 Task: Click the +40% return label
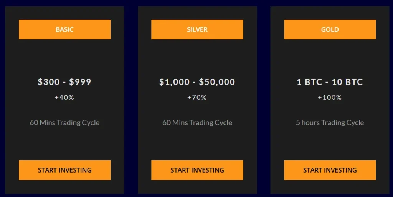tap(64, 98)
